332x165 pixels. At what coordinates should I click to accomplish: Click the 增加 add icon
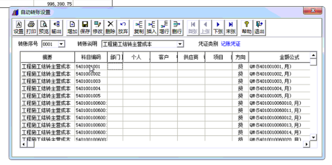[72, 27]
